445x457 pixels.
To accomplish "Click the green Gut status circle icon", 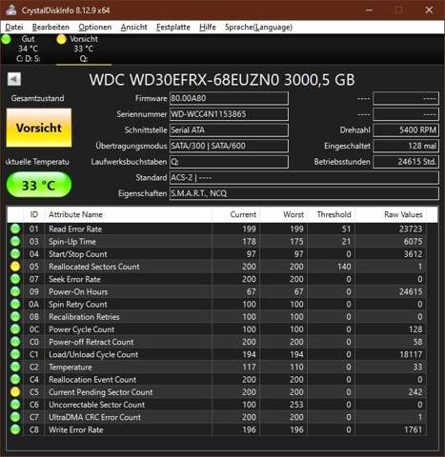I will (x=6, y=39).
